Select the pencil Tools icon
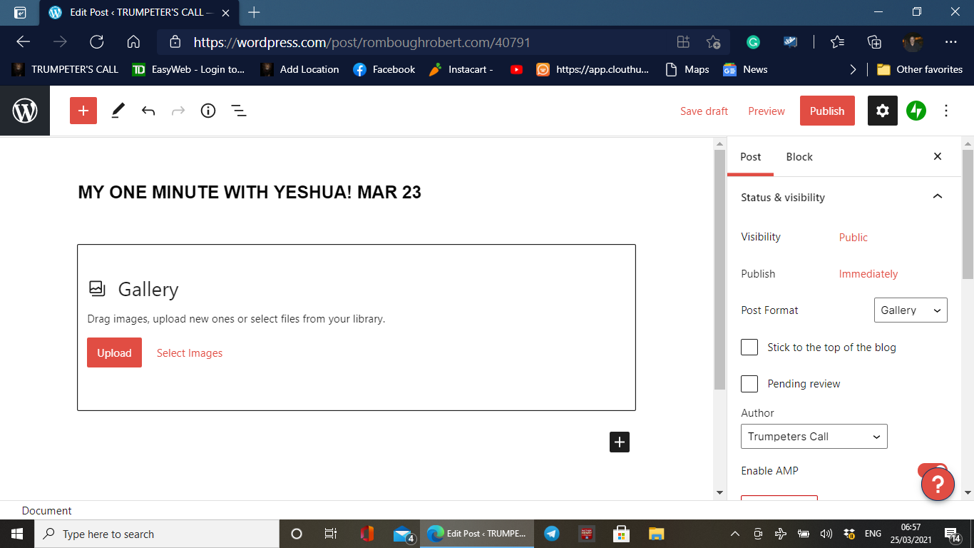Viewport: 974px width, 548px height. click(118, 111)
